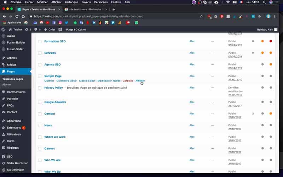
Task: Click Gutenberg Editor under Sample Page
Action: point(67,81)
